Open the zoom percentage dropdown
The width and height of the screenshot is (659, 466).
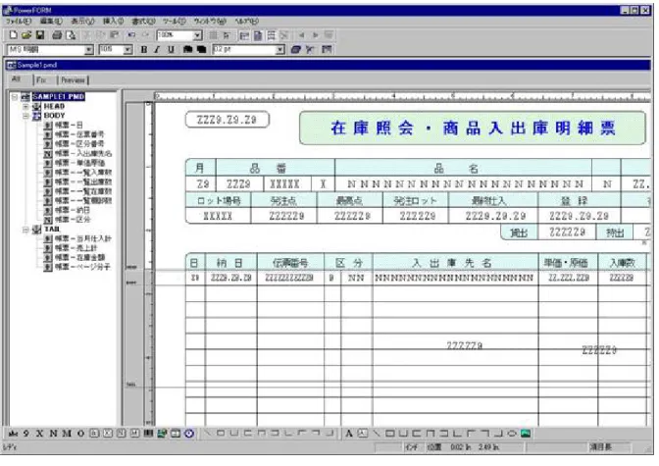pos(197,35)
